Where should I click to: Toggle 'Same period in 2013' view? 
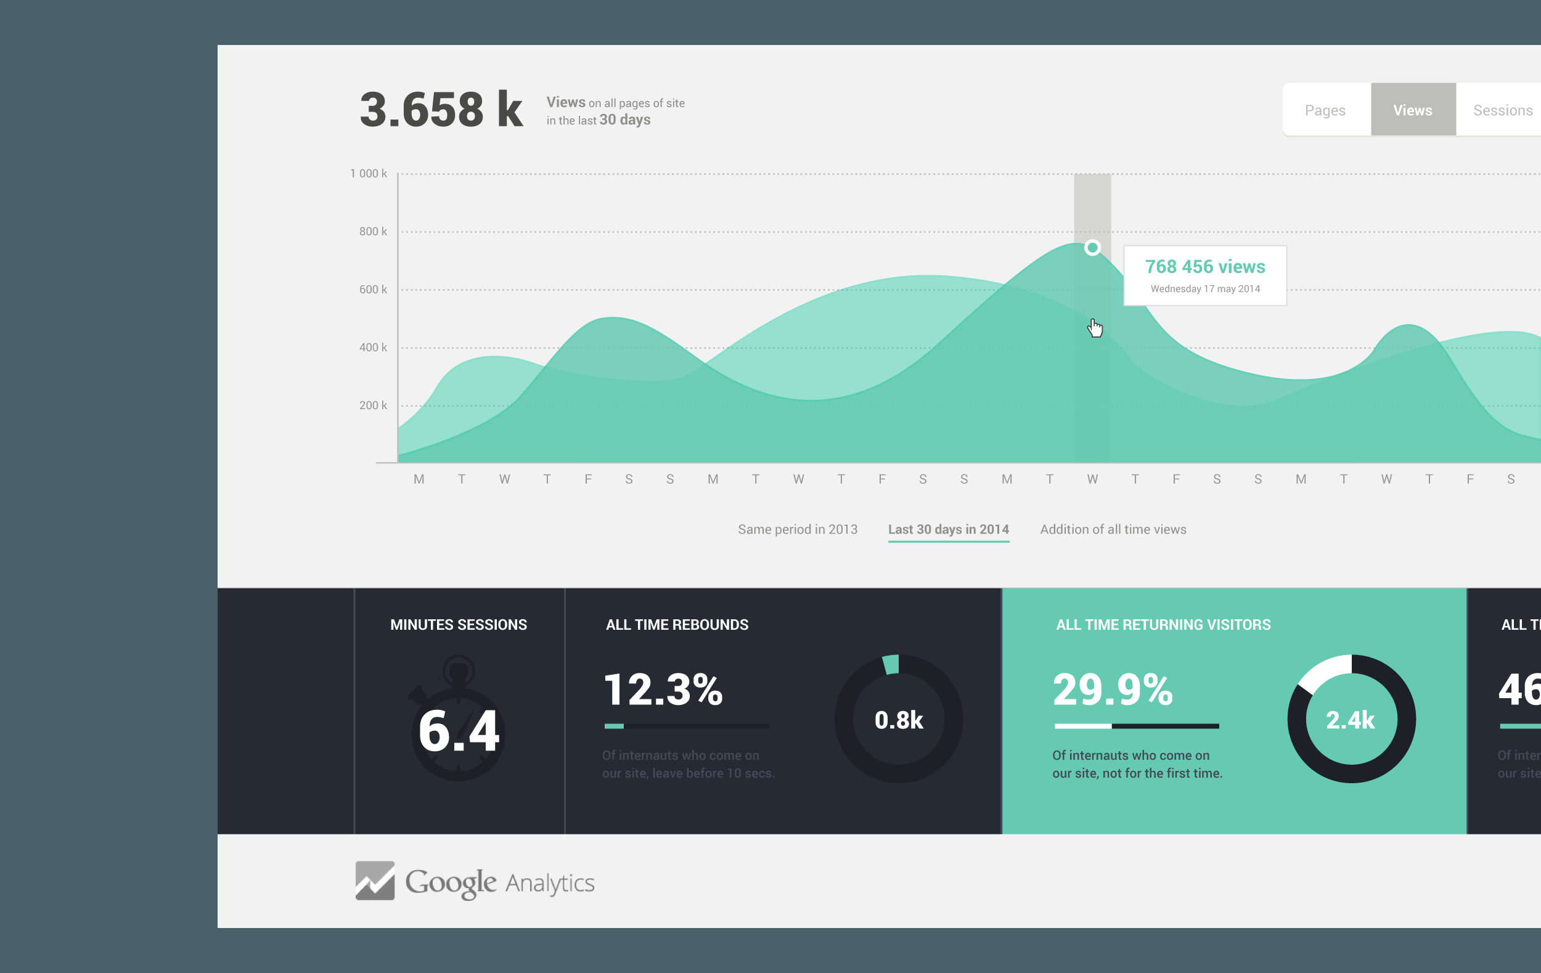tap(798, 528)
